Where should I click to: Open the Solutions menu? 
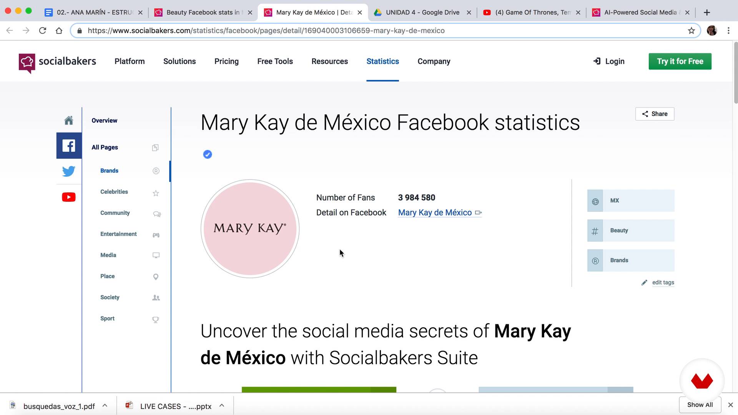(x=180, y=61)
